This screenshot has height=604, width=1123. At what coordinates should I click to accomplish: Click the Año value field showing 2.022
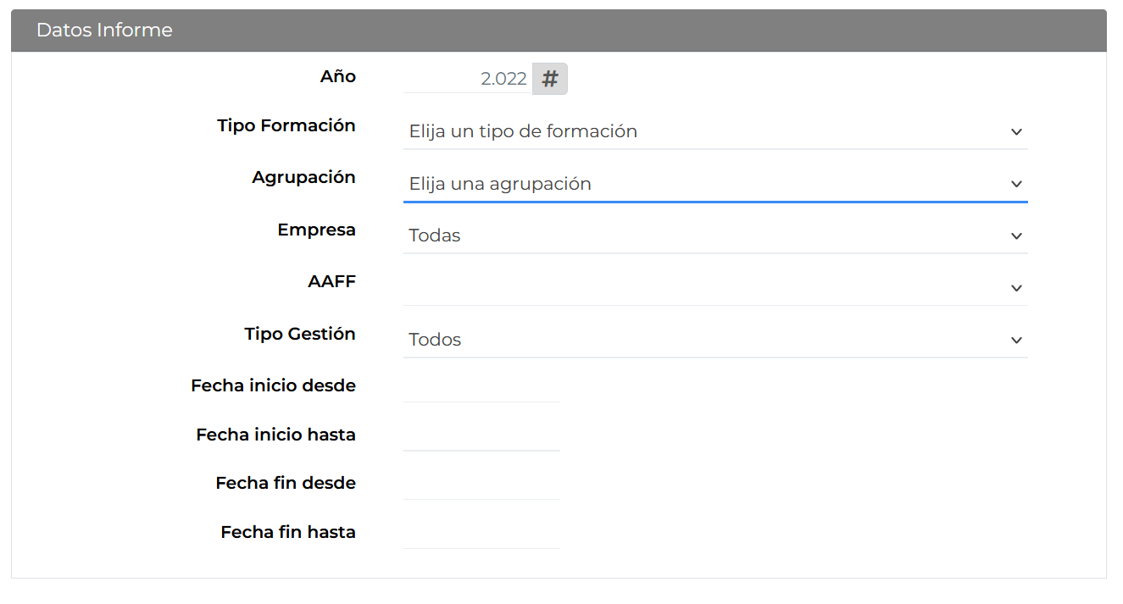(x=468, y=79)
